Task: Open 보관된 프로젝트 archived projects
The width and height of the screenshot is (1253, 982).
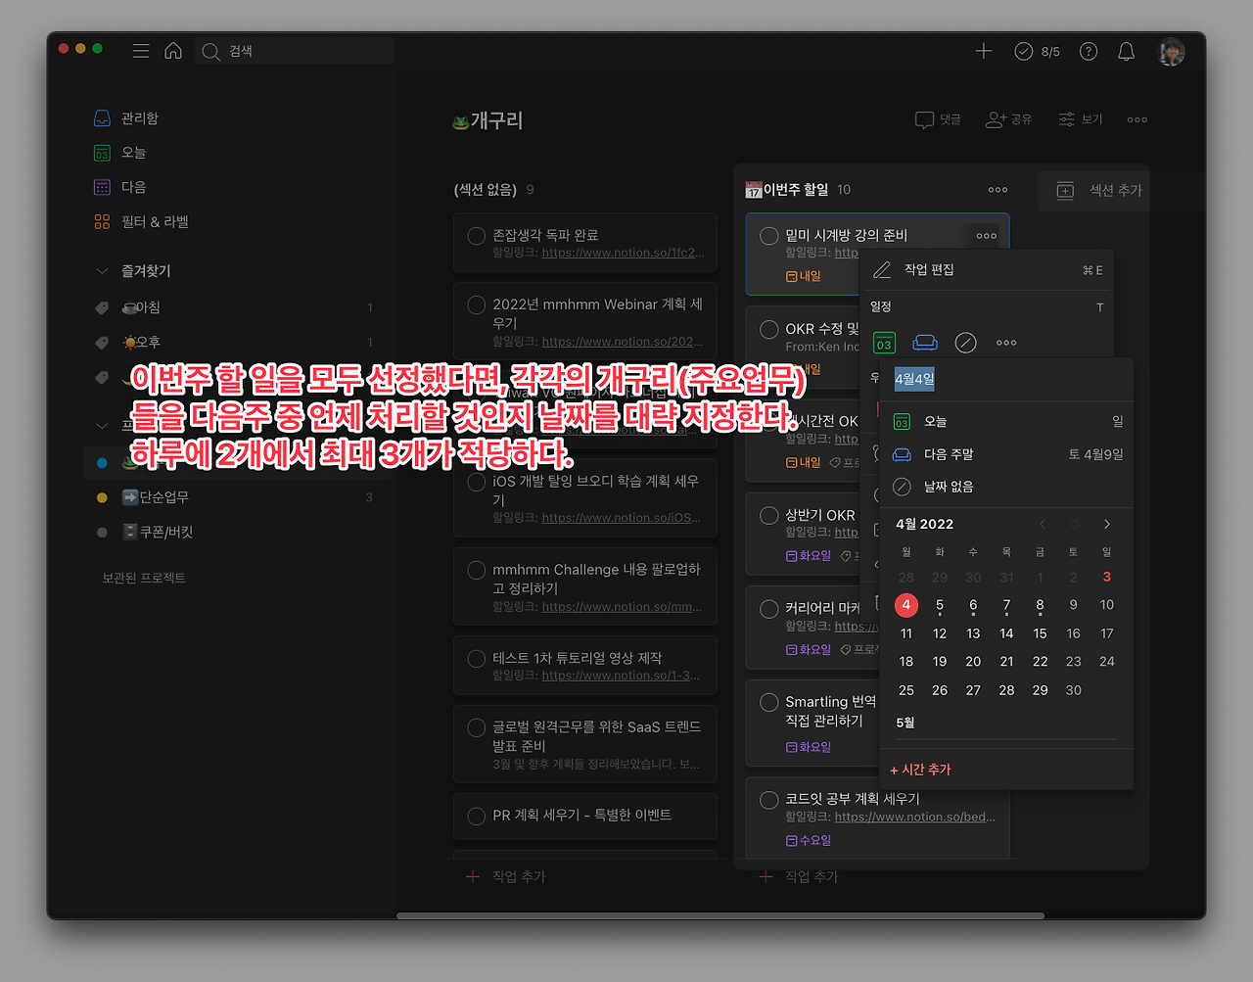Action: tap(144, 579)
